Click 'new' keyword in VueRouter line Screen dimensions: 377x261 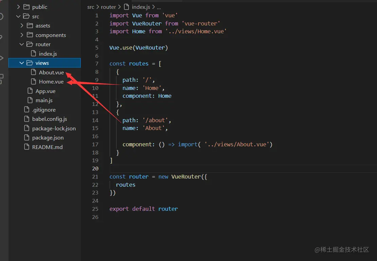coord(163,176)
